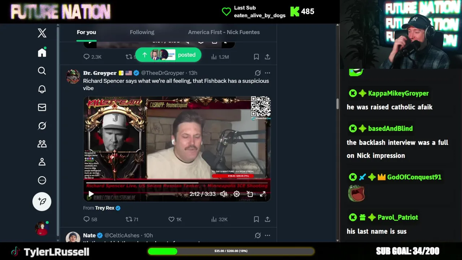This screenshot has width=462, height=260.
Task: Play the Killstream video
Action: (x=91, y=194)
